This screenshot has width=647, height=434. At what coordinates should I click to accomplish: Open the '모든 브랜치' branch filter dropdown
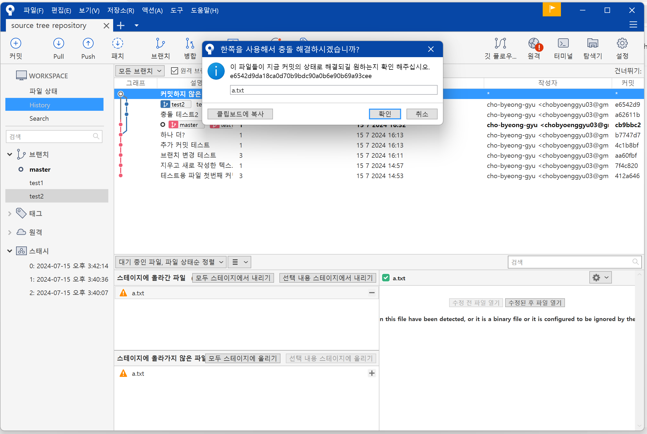(140, 71)
